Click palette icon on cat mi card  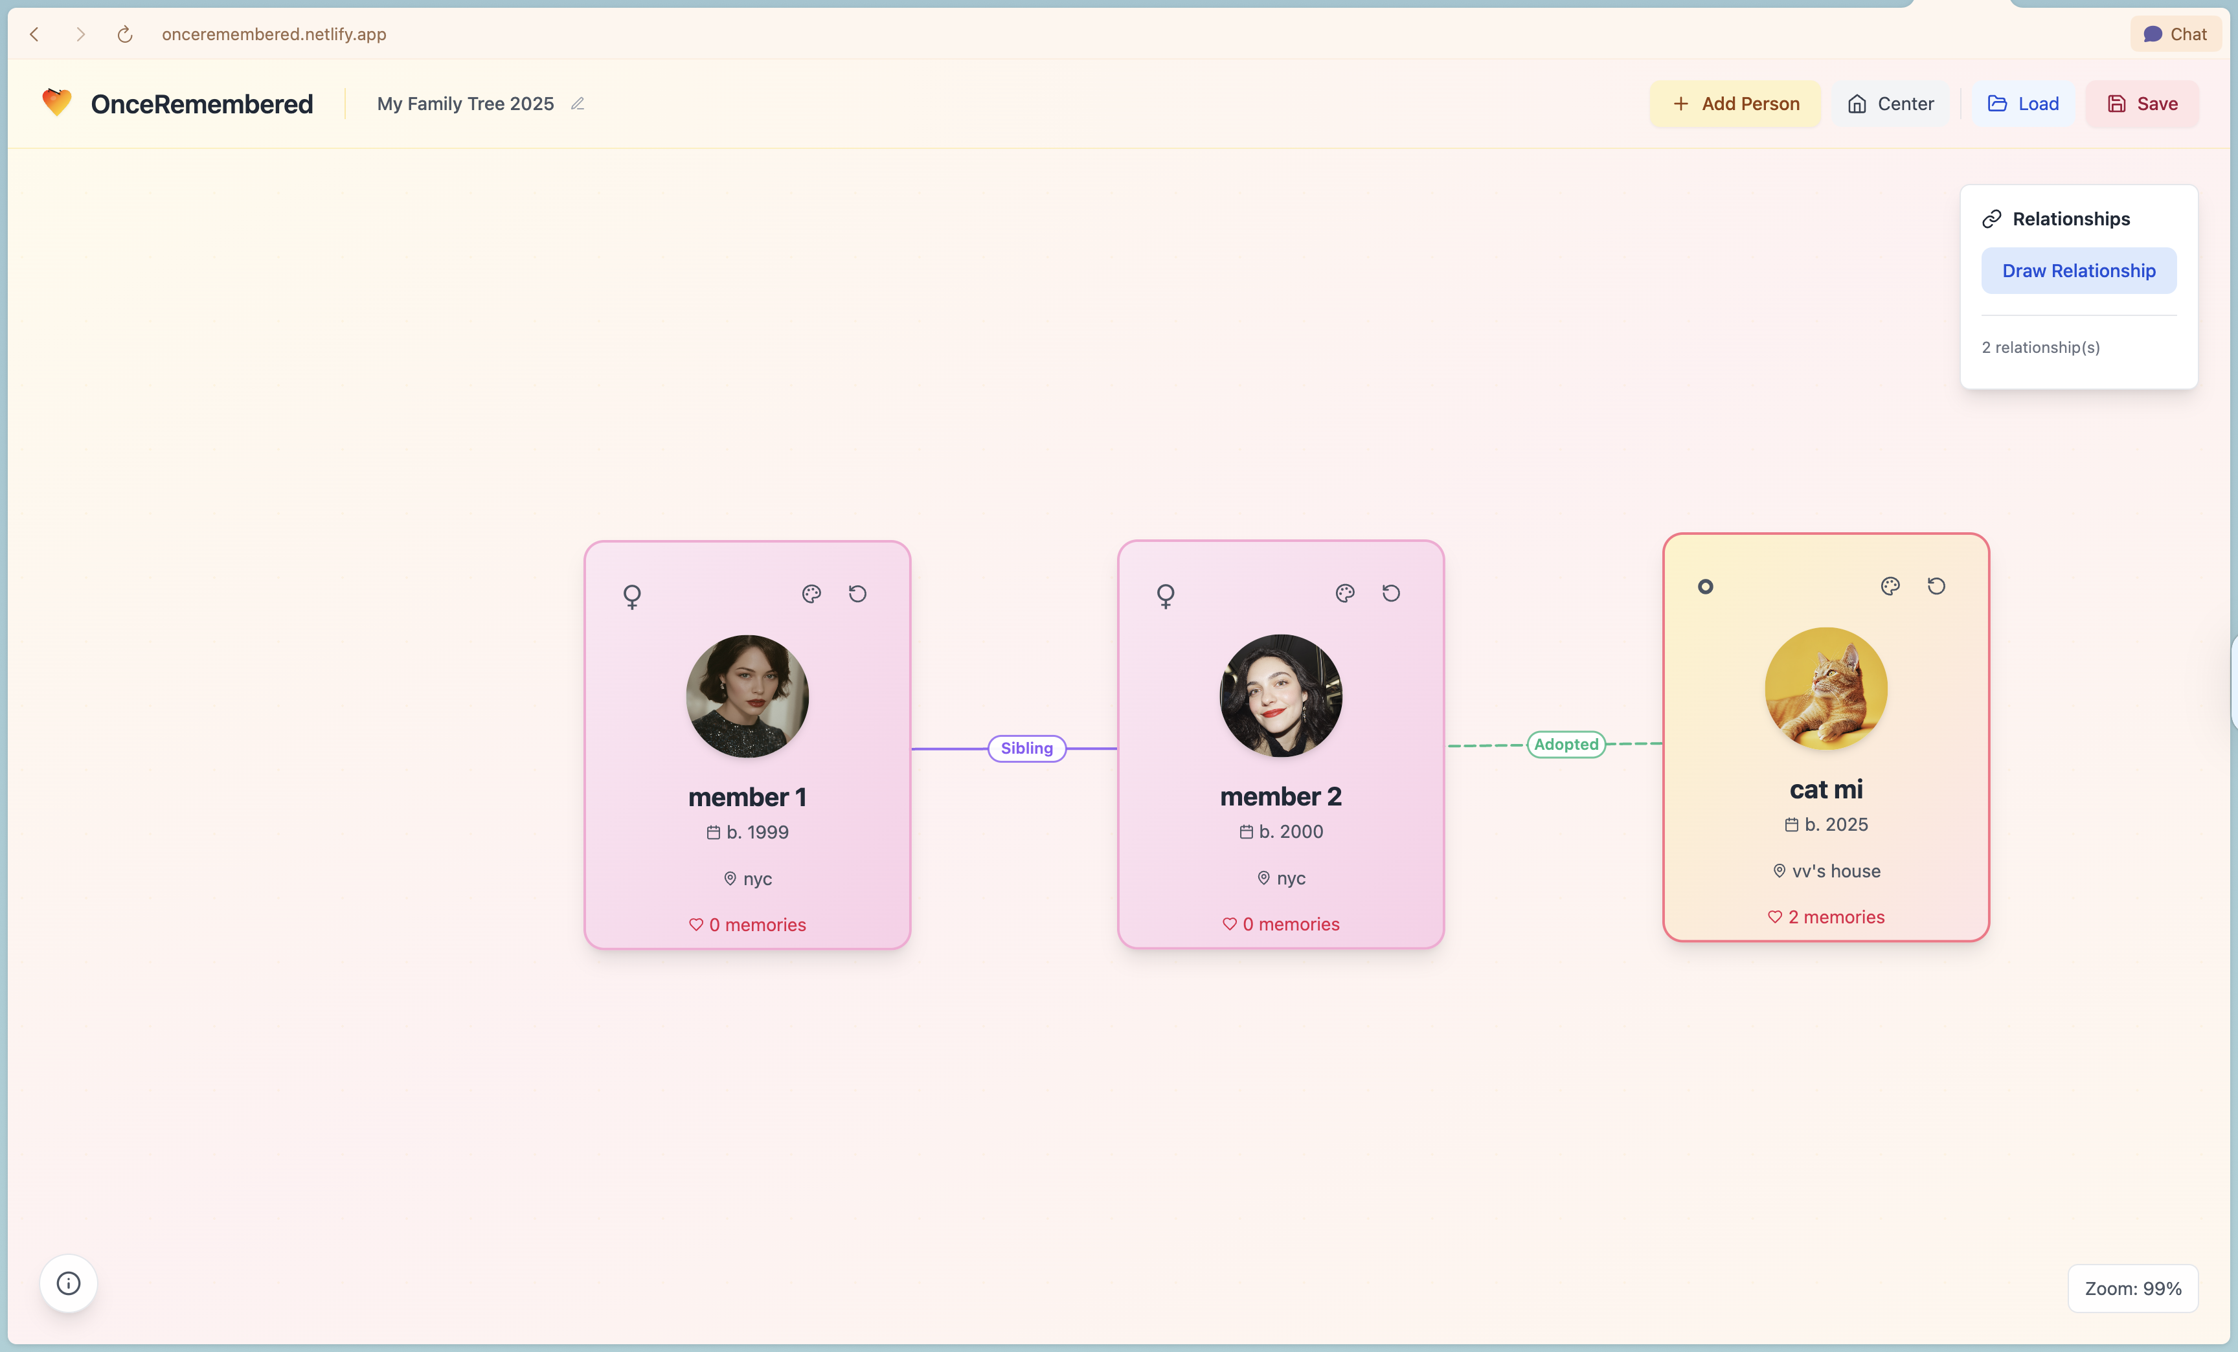(1890, 587)
